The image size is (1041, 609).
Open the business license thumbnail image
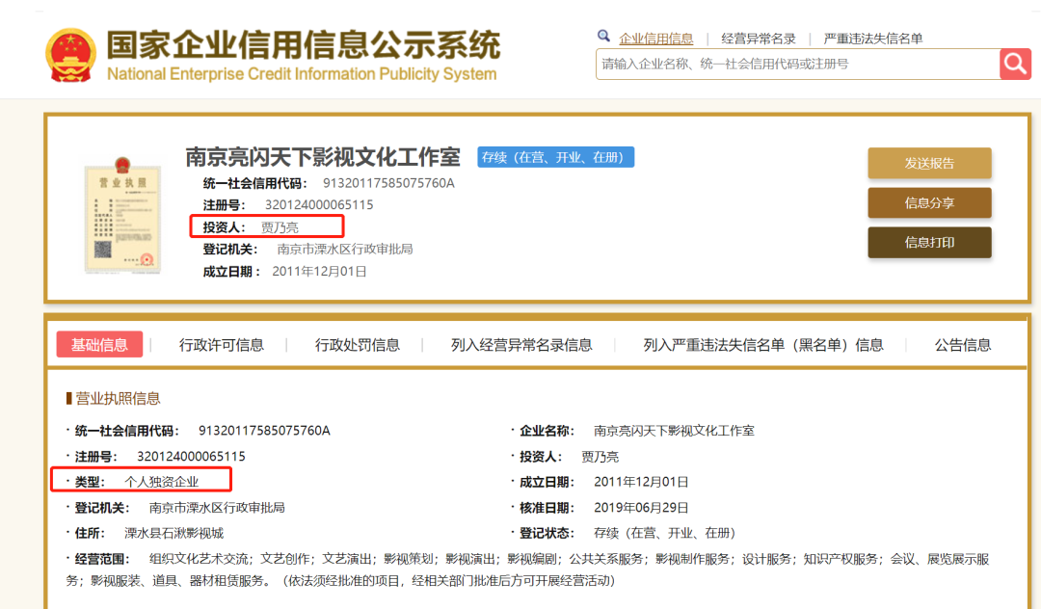coord(123,216)
